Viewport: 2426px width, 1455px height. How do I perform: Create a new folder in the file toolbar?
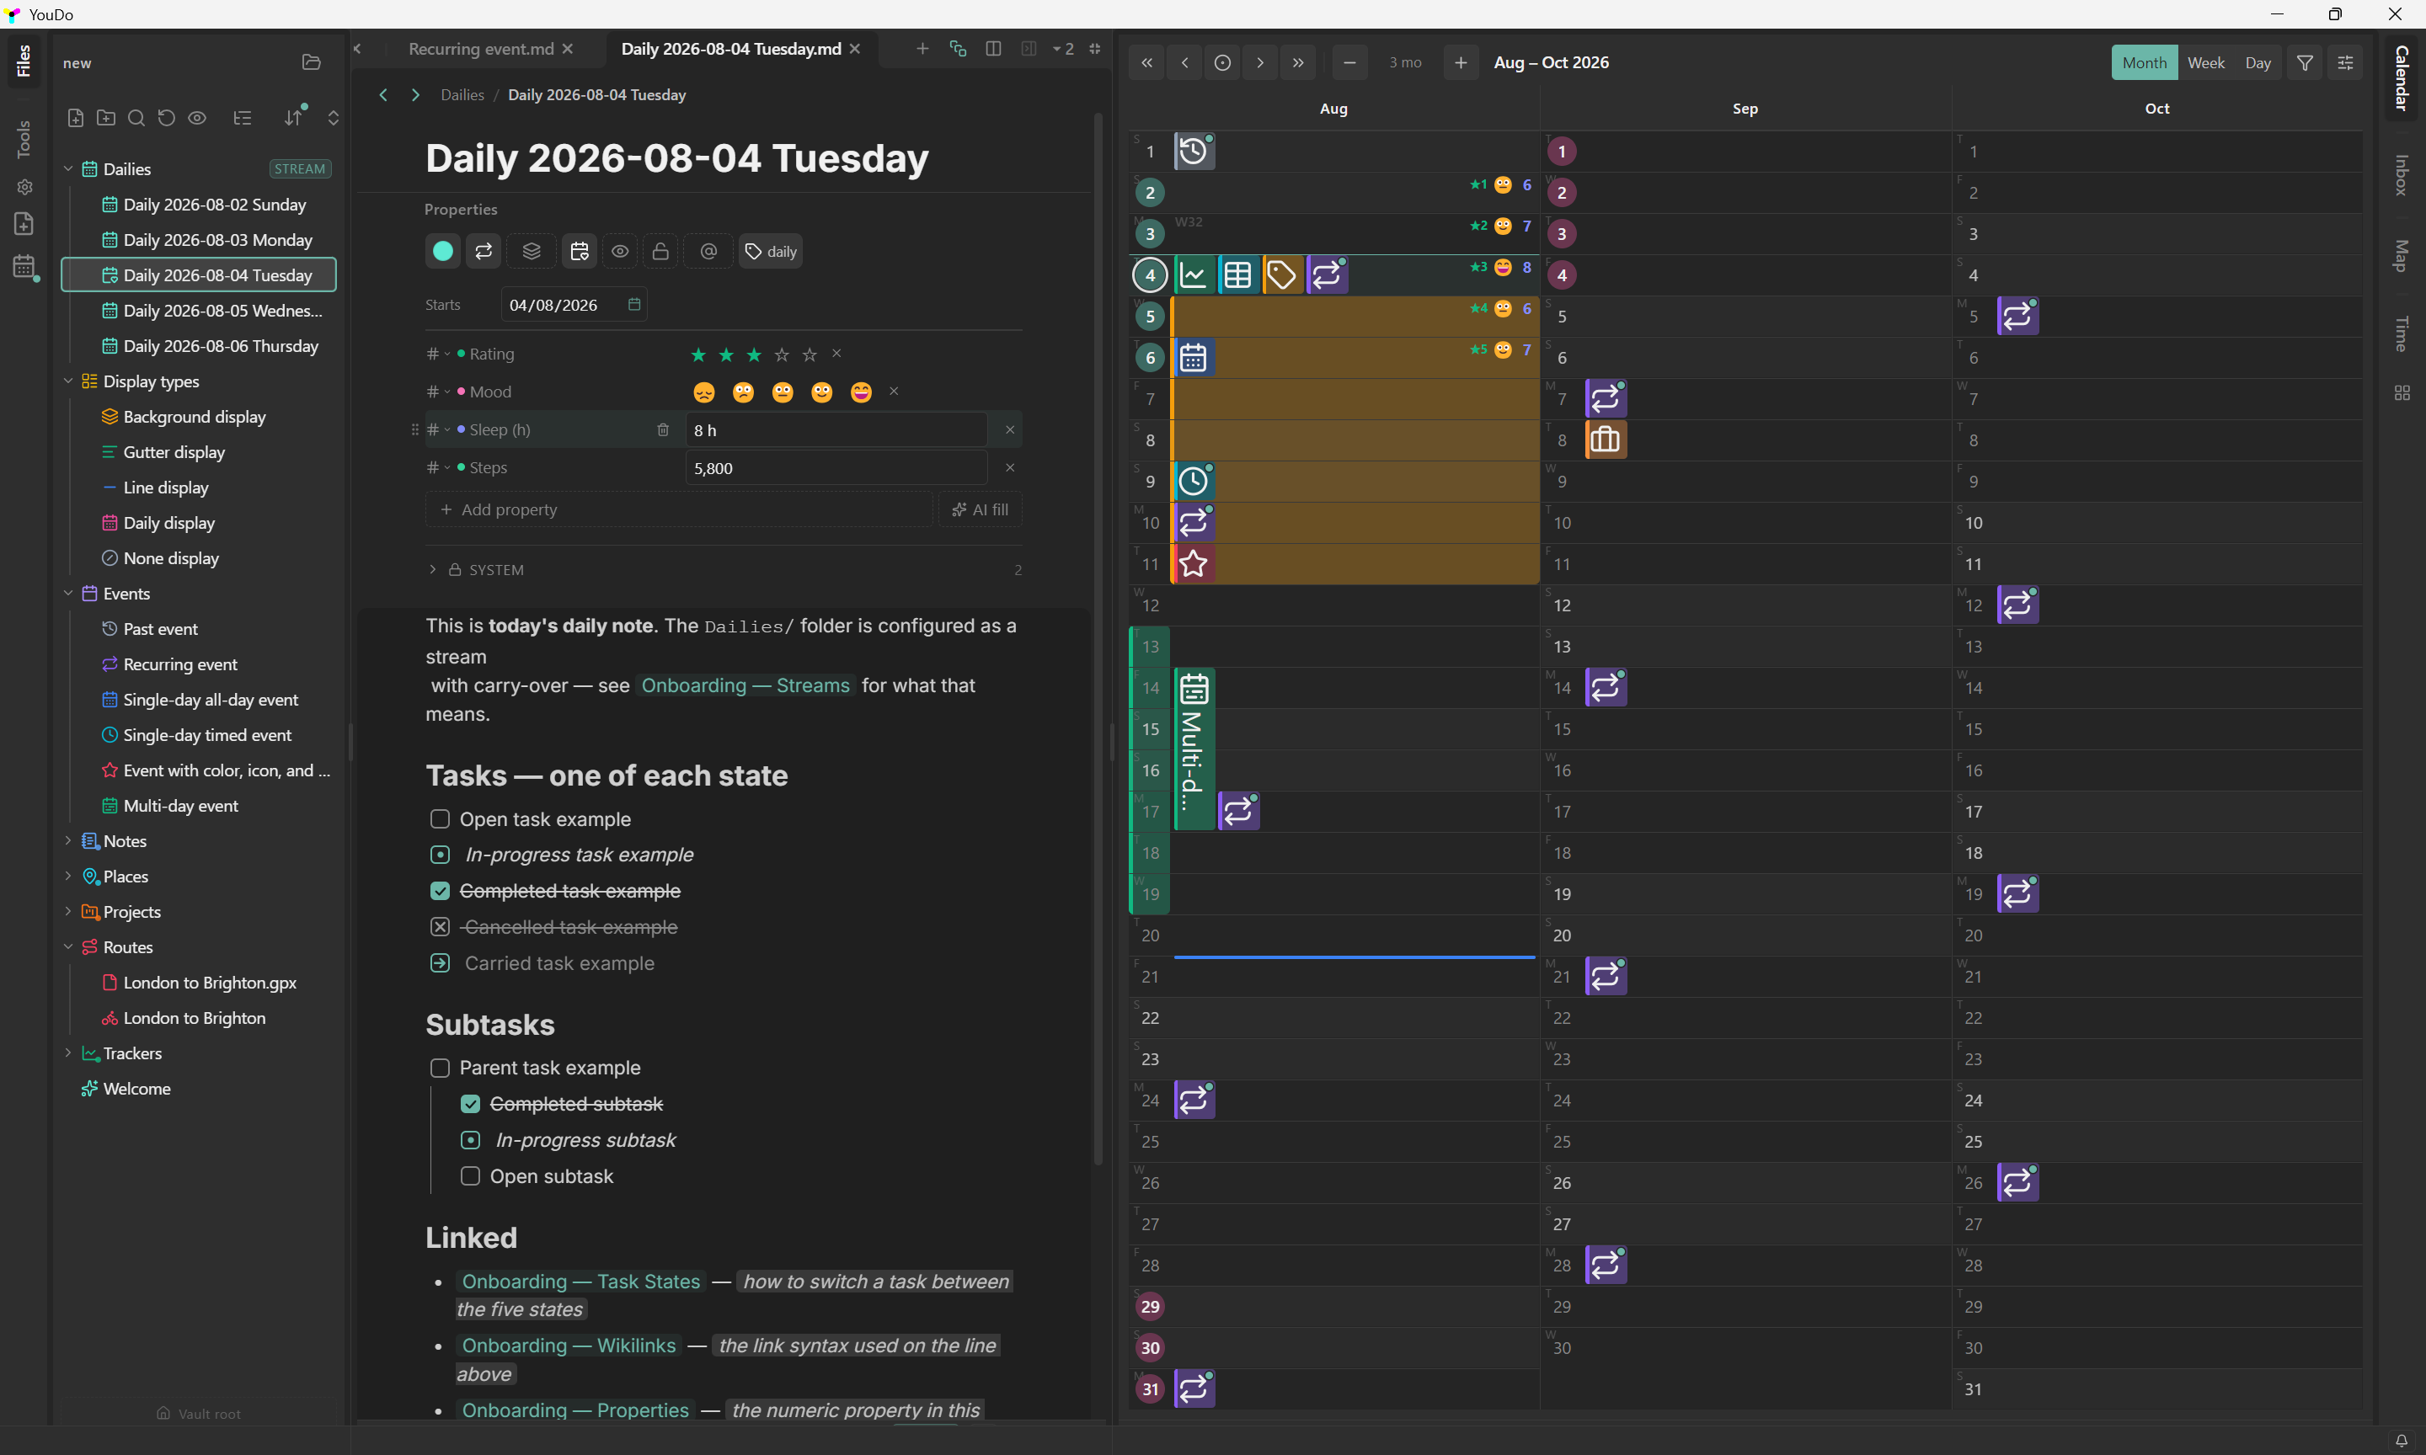(x=106, y=118)
